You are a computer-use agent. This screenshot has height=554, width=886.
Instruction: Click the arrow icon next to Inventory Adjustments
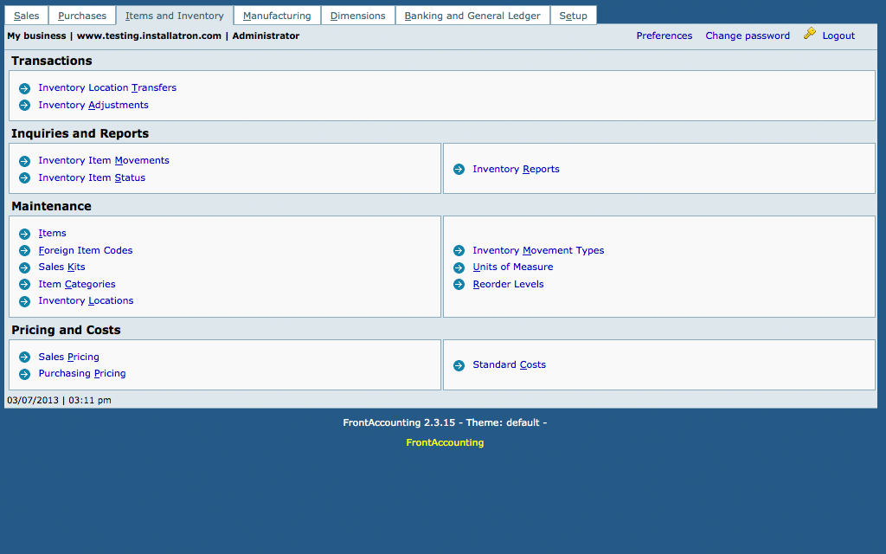(24, 106)
